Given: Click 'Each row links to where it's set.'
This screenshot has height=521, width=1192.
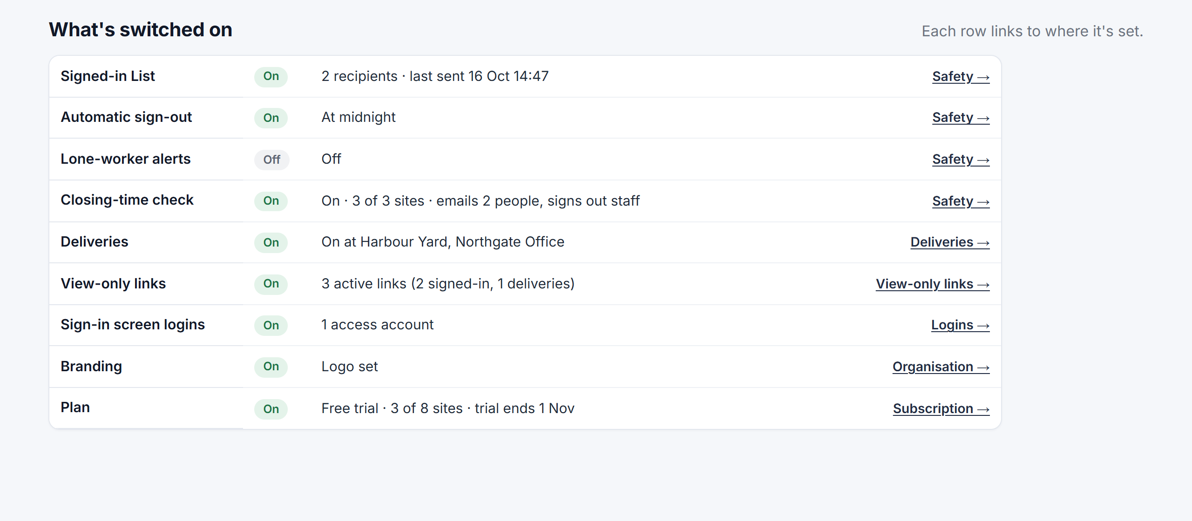Looking at the screenshot, I should [x=1032, y=31].
